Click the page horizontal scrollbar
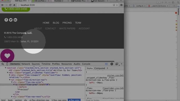 [x=57, y=61]
